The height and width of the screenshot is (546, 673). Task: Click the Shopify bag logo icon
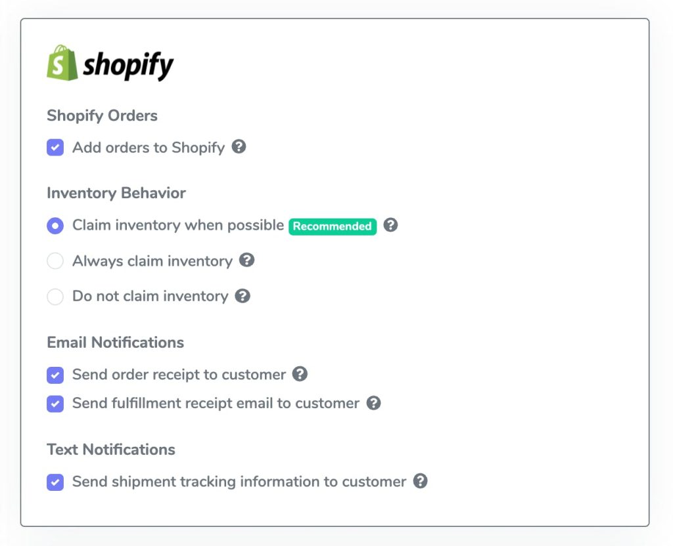click(x=60, y=64)
